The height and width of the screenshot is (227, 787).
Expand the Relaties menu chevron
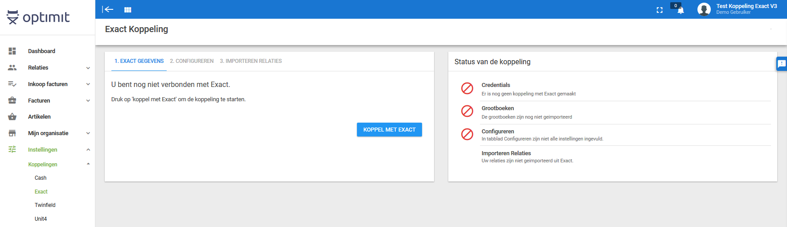click(x=88, y=68)
